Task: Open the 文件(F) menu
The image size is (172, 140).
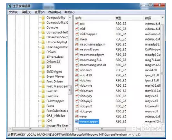Action: click(13, 12)
